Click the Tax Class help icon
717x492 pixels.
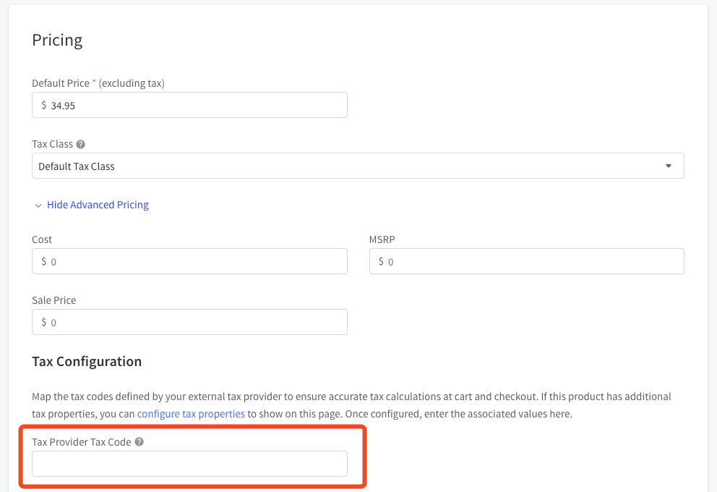80,144
